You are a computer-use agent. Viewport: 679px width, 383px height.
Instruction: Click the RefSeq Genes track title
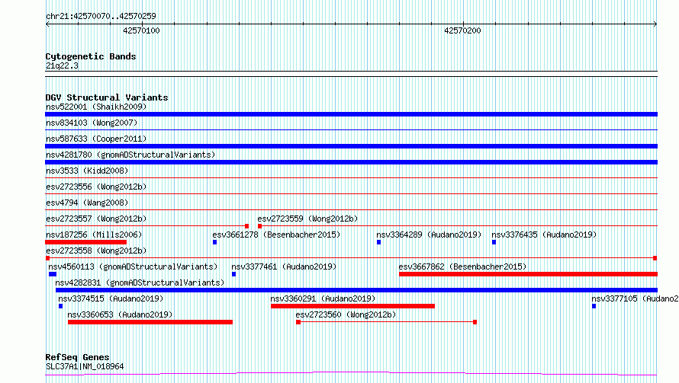click(x=77, y=357)
